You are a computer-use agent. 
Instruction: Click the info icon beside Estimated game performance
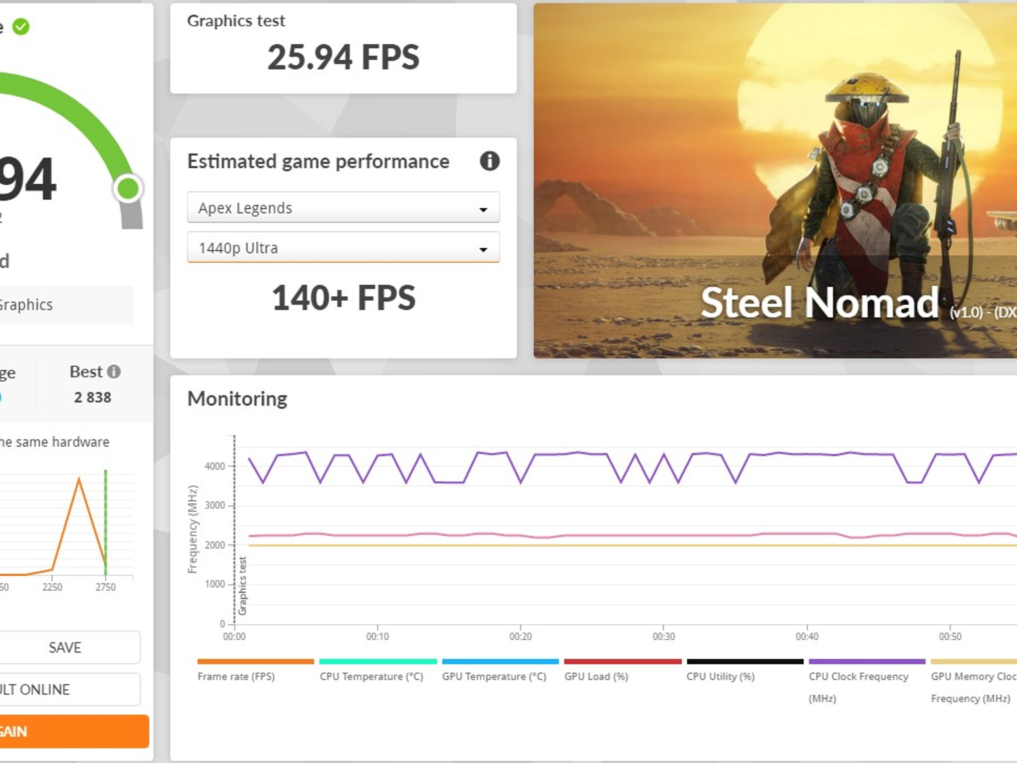(489, 161)
